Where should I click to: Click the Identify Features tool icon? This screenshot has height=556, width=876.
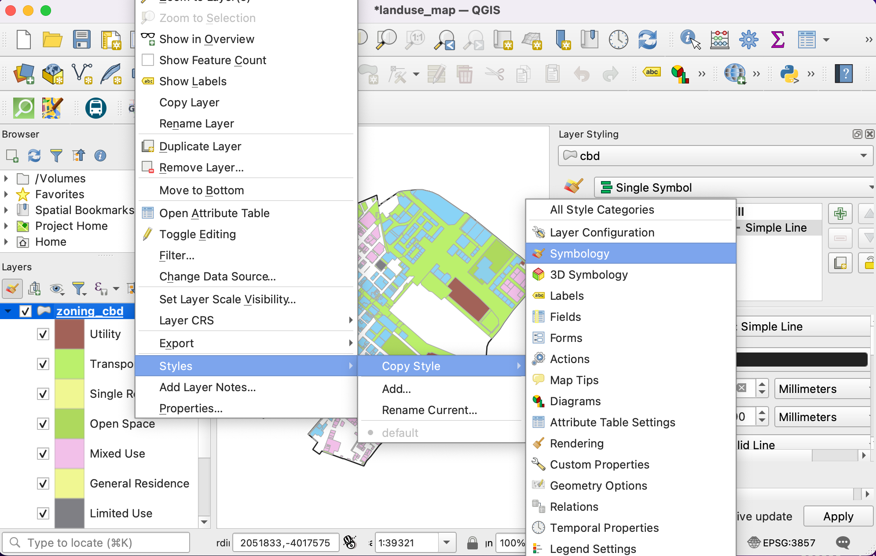pos(689,40)
